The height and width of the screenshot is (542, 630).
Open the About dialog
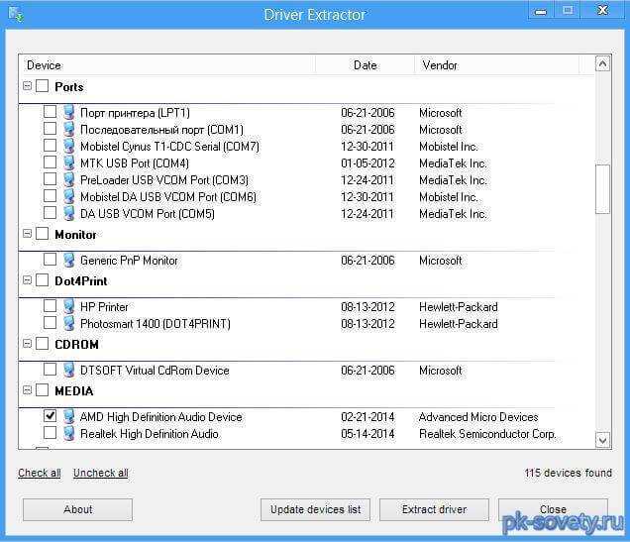click(77, 509)
